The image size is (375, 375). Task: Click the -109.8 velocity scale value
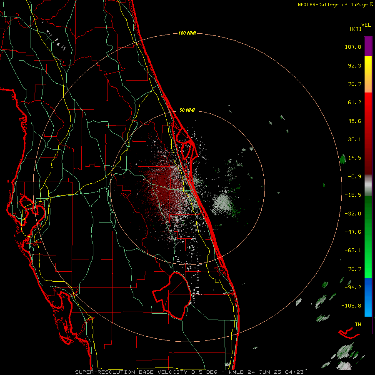[x=352, y=306]
